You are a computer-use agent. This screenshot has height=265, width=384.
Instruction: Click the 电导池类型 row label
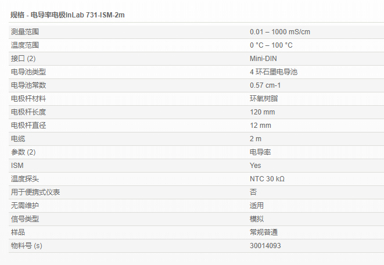(28, 72)
